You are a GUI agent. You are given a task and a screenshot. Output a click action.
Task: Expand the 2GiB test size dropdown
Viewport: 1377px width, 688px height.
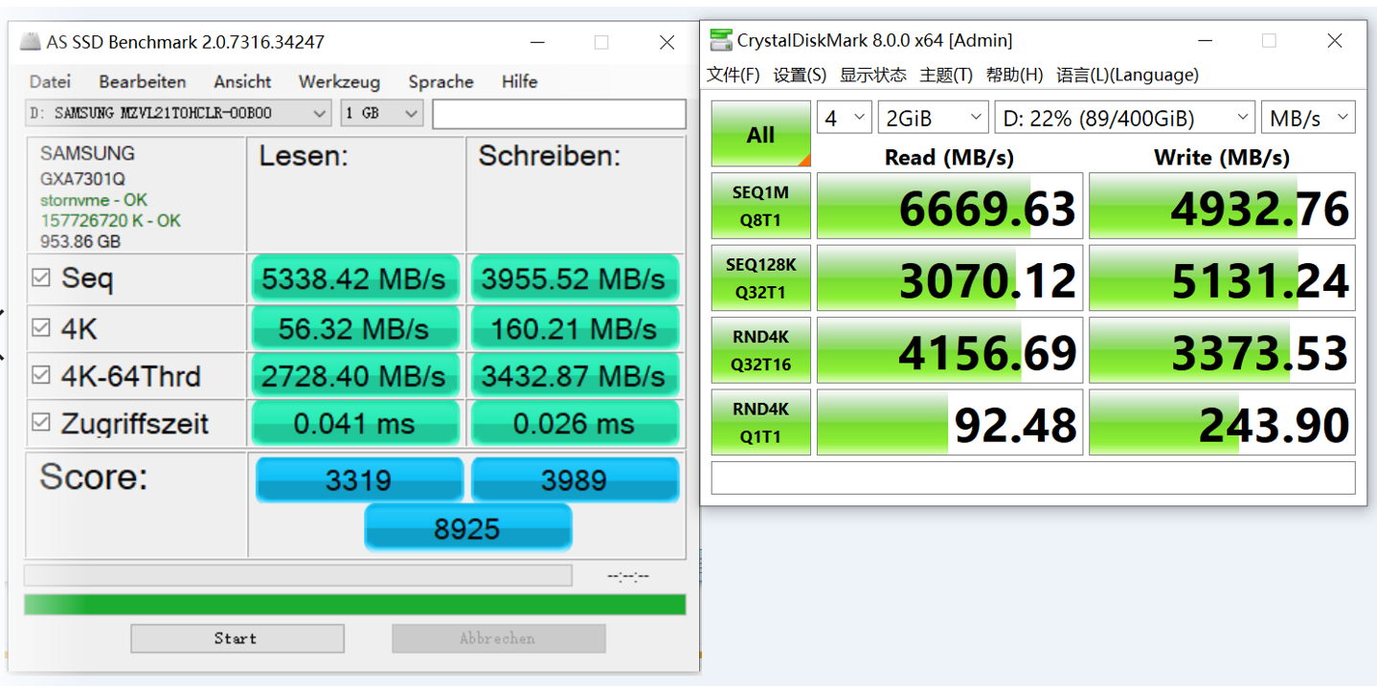[x=933, y=118]
